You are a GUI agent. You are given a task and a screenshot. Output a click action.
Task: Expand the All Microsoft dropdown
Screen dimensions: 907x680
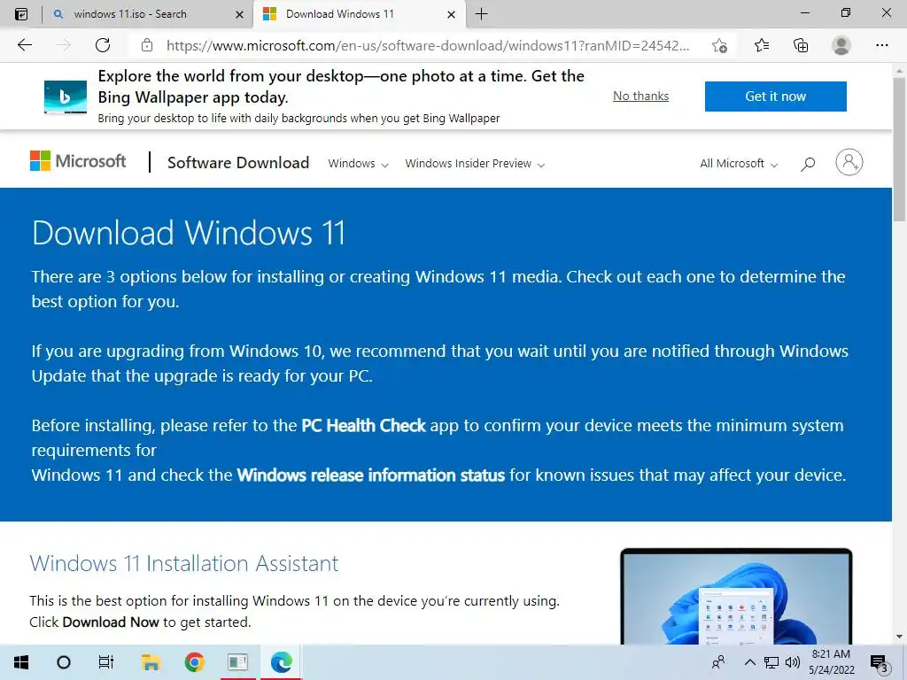[x=739, y=164]
